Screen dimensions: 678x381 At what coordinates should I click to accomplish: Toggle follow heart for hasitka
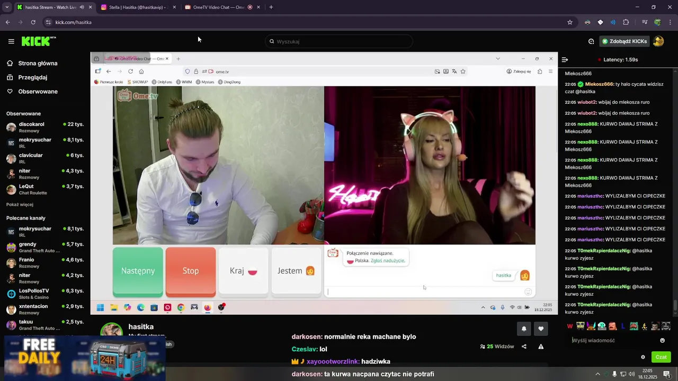click(541, 329)
